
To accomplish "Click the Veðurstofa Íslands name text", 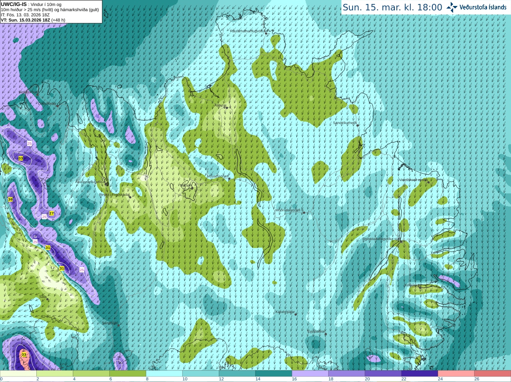I will (x=483, y=7).
